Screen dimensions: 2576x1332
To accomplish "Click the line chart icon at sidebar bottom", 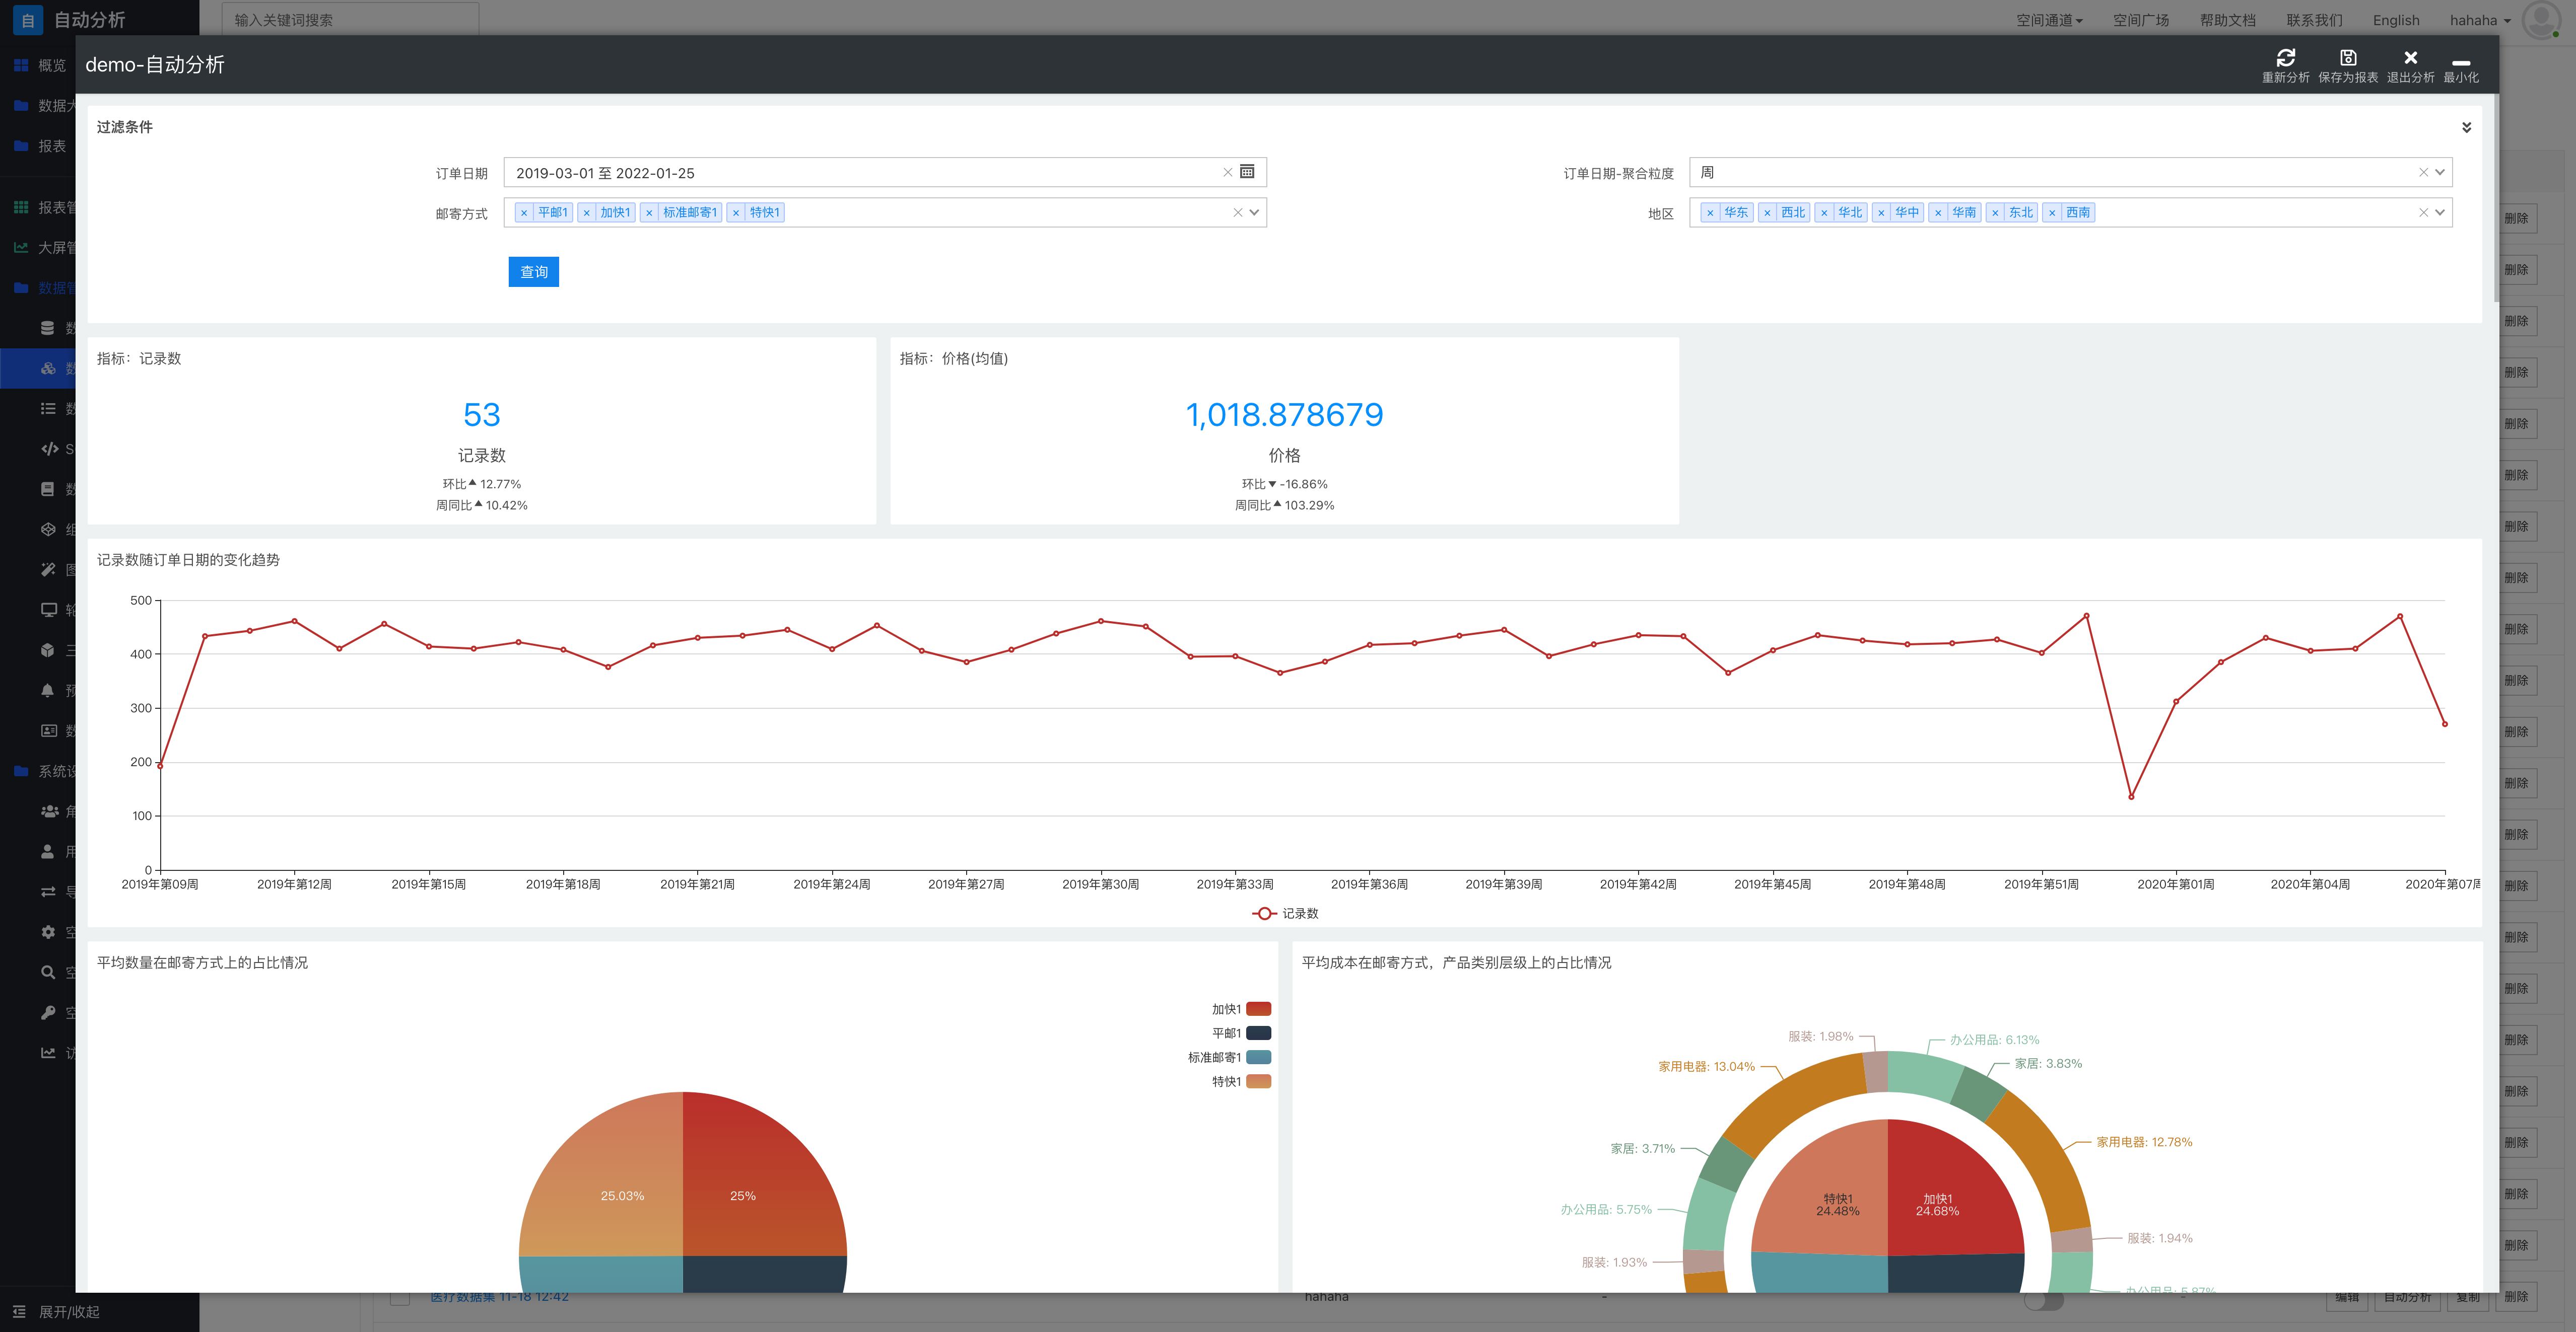I will coord(48,1052).
